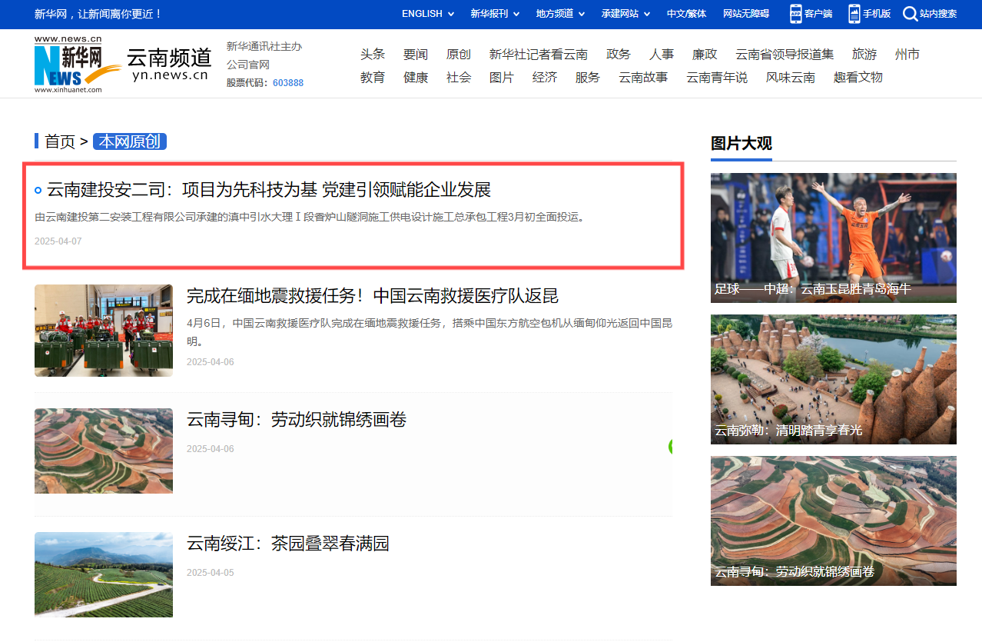Switch to 中文/繁体 version
The height and width of the screenshot is (642, 982).
(687, 14)
